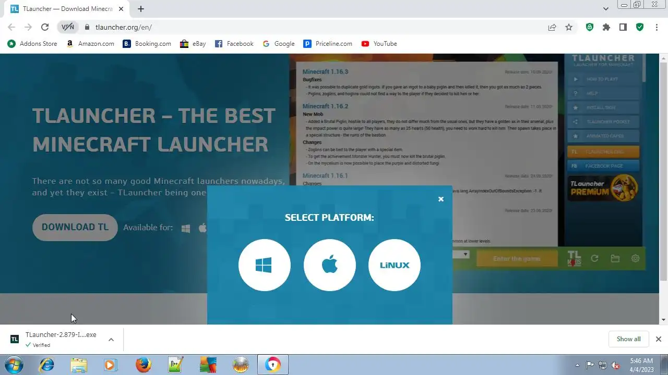Click the Action Center flag tray icon
The width and height of the screenshot is (668, 375).
[x=590, y=365]
